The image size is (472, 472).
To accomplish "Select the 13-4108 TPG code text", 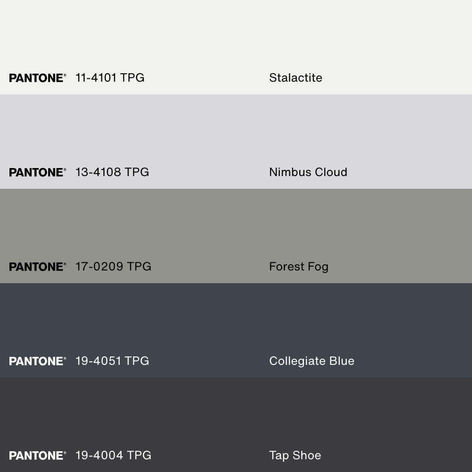I will (112, 172).
